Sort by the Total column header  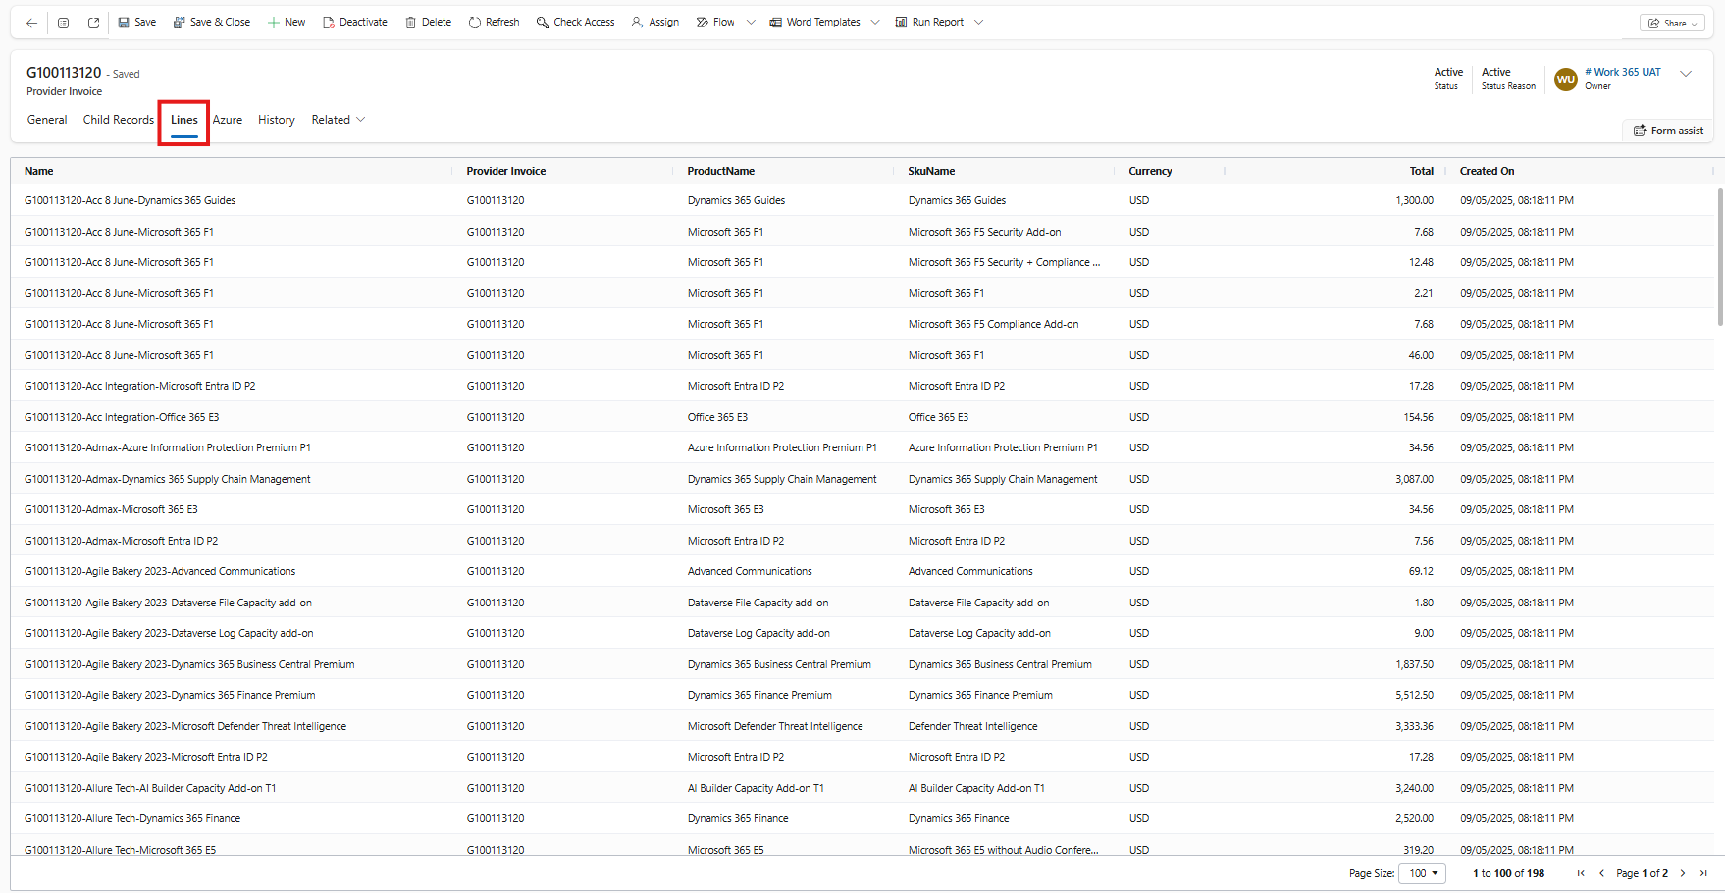click(1422, 171)
